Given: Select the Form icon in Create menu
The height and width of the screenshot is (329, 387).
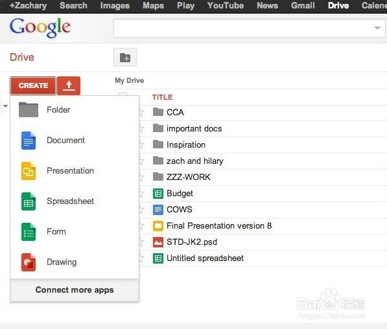Looking at the screenshot, I should 29,232.
